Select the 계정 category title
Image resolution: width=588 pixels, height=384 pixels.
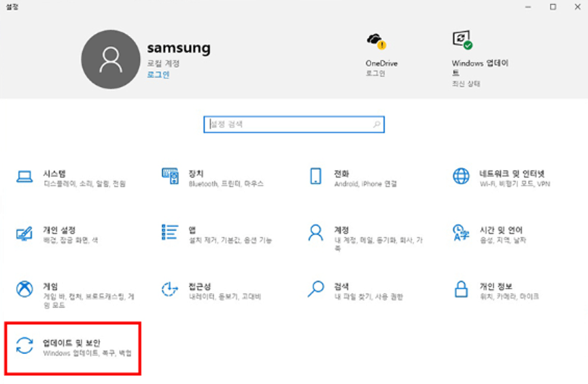[x=342, y=230]
